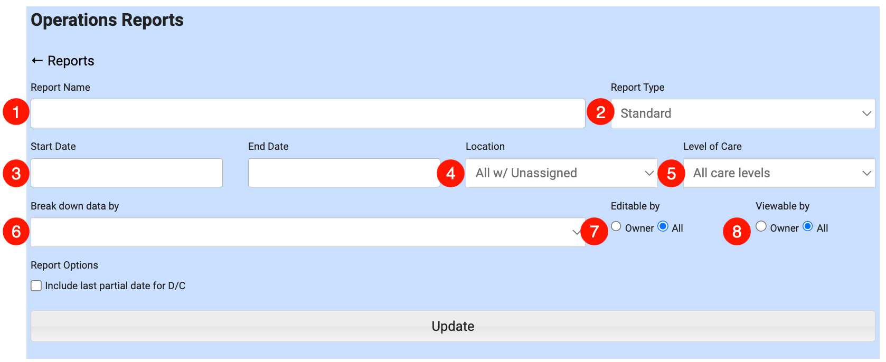The width and height of the screenshot is (886, 362).
Task: Enable Include last partial date for D/C
Action: click(x=36, y=286)
